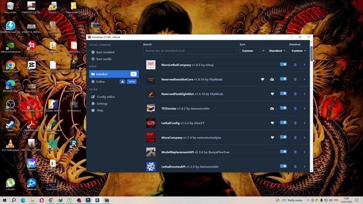Click the taskbar search icon

click(x=14, y=200)
